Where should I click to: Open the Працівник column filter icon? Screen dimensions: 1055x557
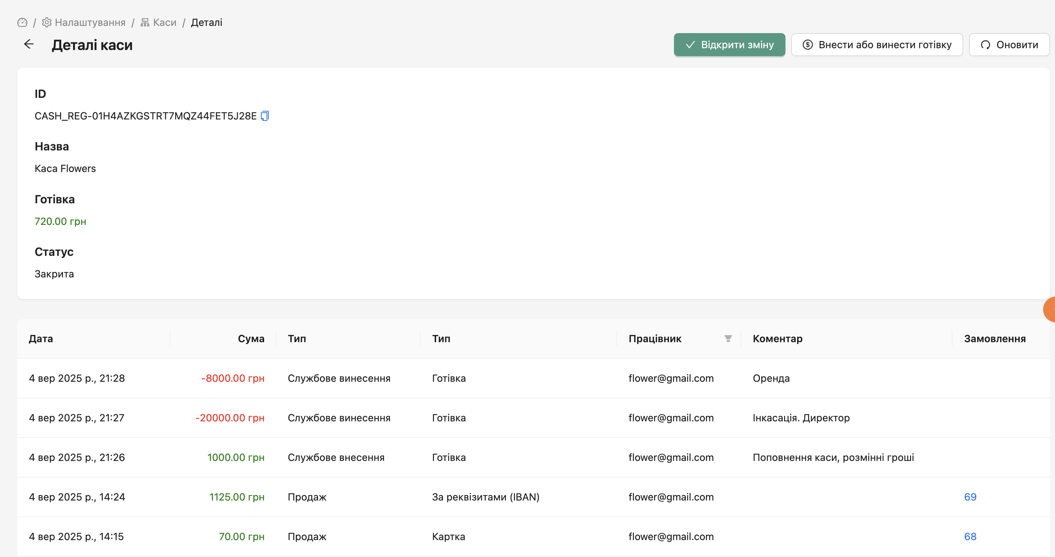coord(728,339)
